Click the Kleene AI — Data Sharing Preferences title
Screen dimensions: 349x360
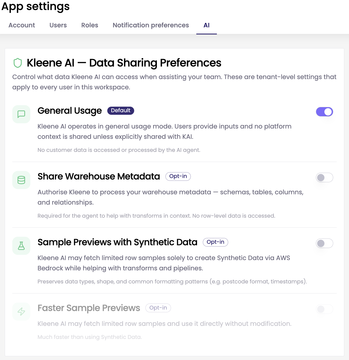124,63
